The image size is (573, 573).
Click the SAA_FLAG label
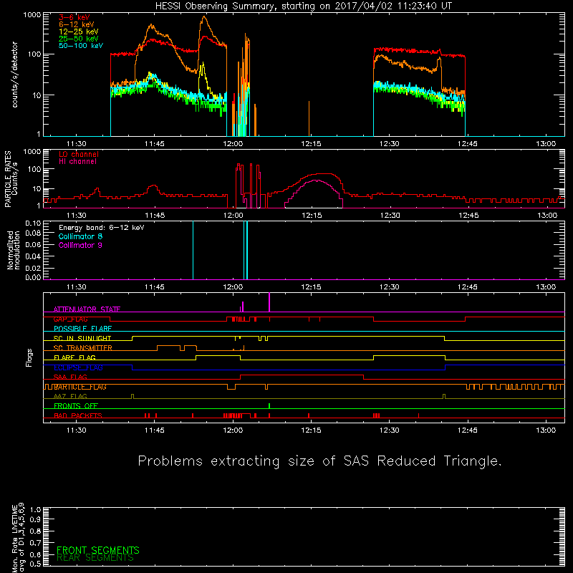pyautogui.click(x=70, y=377)
